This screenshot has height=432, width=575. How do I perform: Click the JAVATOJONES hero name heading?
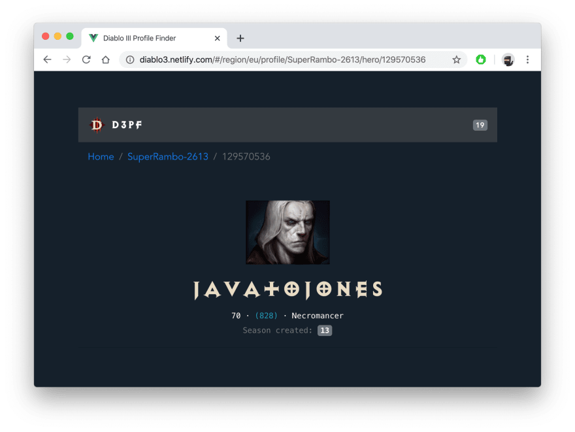[x=287, y=290]
